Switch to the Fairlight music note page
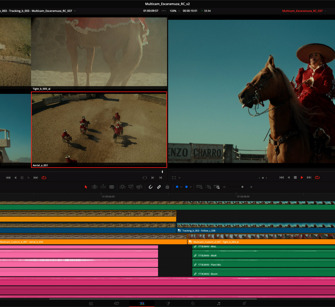 (x=219, y=304)
